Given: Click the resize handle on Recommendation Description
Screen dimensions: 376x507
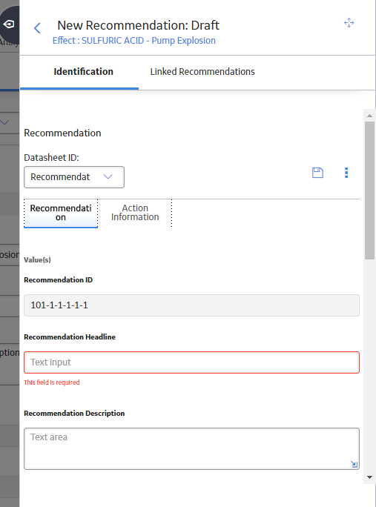Looking at the screenshot, I should click(354, 464).
